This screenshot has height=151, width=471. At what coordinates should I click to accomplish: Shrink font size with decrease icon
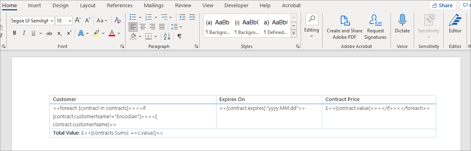(88, 20)
